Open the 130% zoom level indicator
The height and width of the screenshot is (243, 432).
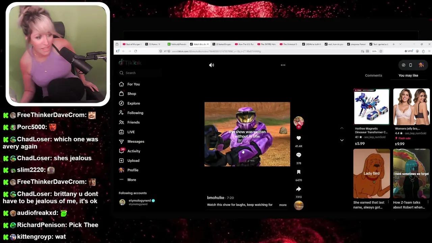click(374, 51)
